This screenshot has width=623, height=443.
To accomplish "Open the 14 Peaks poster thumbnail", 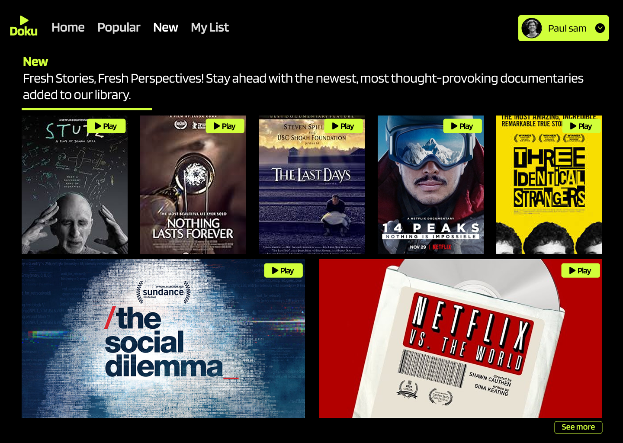I will click(430, 185).
